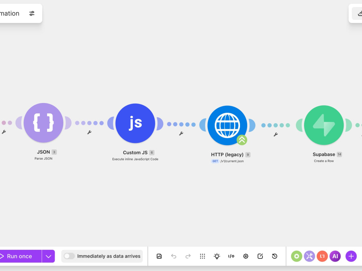Auto-align modules with the grid icon
Screen dimensions: 362x271
click(202, 256)
